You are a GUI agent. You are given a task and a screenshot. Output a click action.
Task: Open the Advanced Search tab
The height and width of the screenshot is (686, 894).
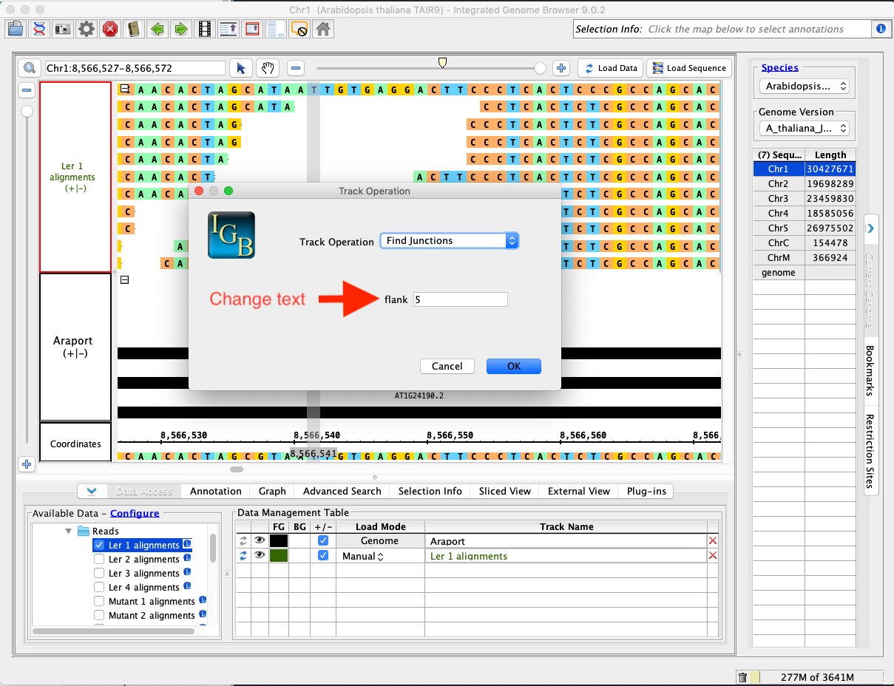pyautogui.click(x=342, y=491)
